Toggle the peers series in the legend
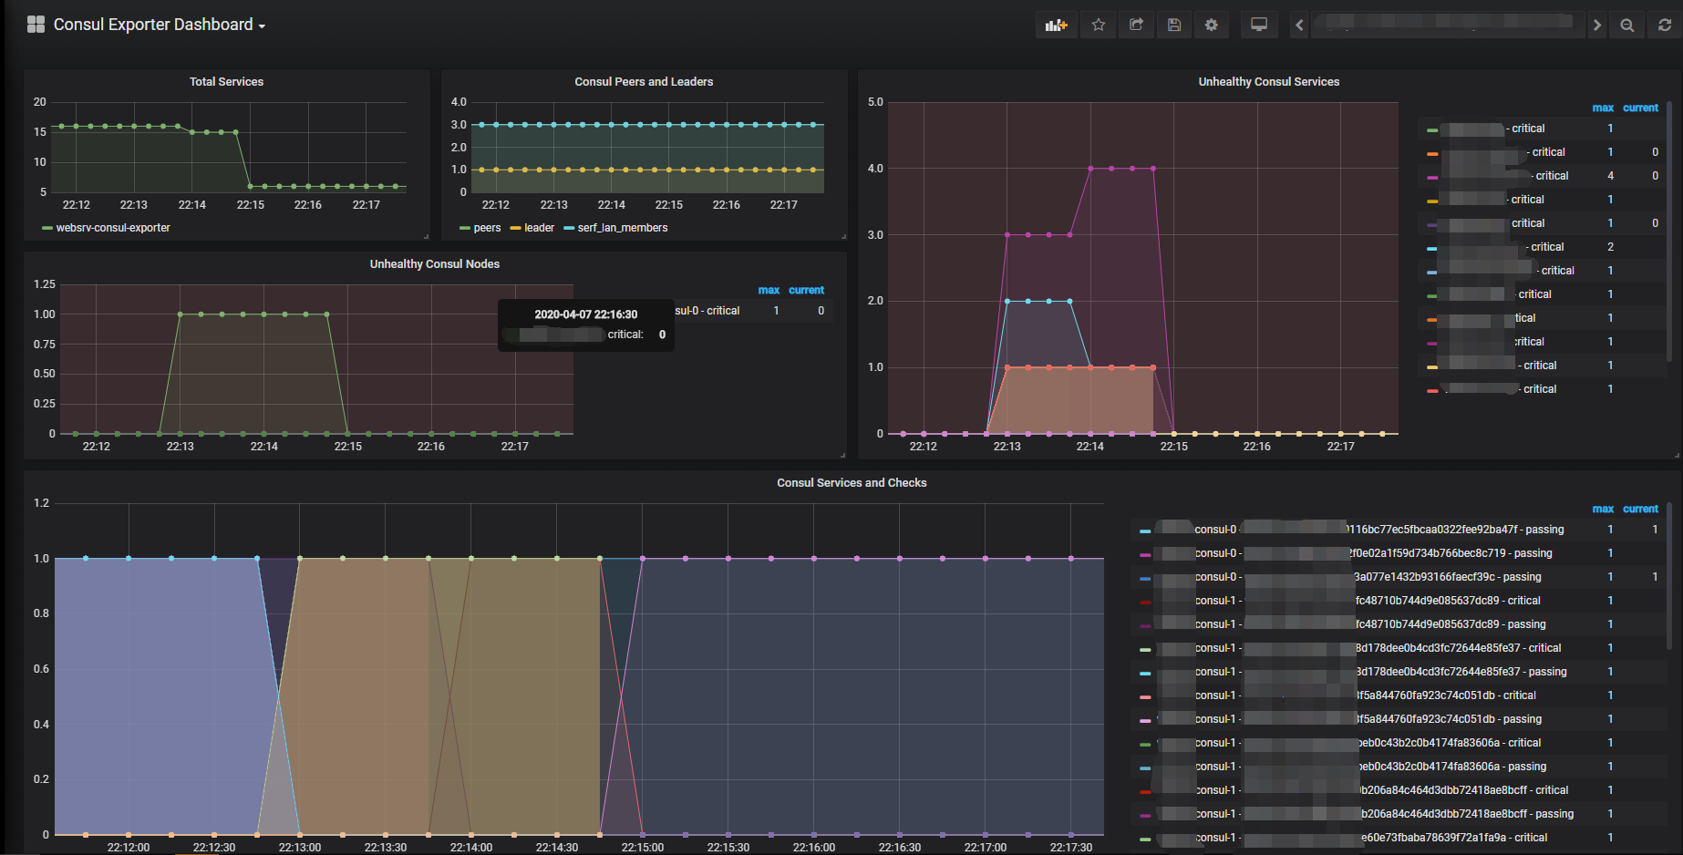1683x855 pixels. click(487, 228)
